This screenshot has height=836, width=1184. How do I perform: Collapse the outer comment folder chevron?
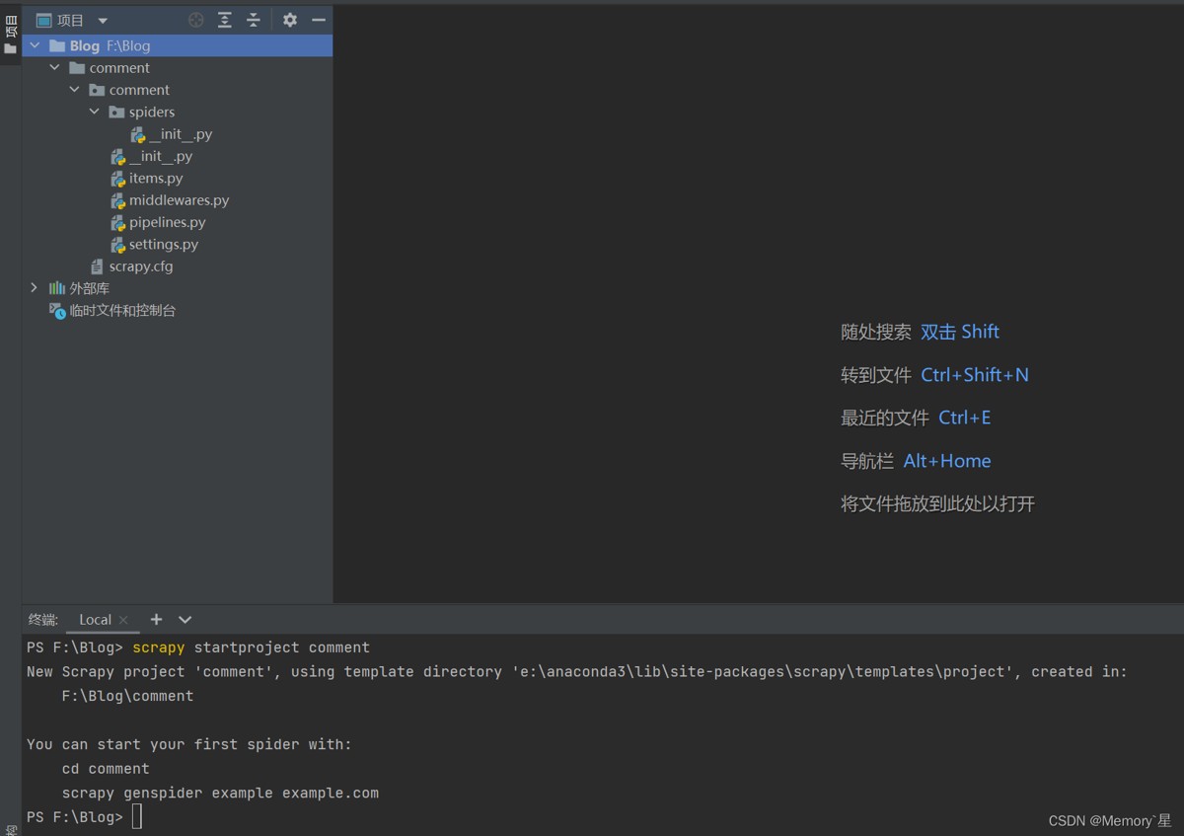coord(54,68)
